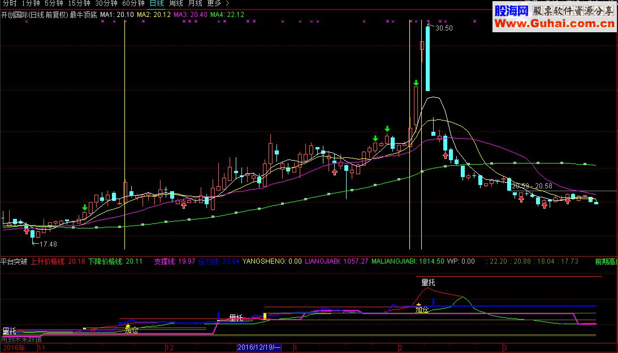618x353 pixels.
Task: Switch to the 周线 weekly tab
Action: click(176, 3)
